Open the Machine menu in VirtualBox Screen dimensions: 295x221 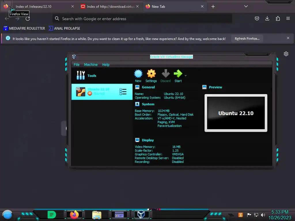point(91,65)
